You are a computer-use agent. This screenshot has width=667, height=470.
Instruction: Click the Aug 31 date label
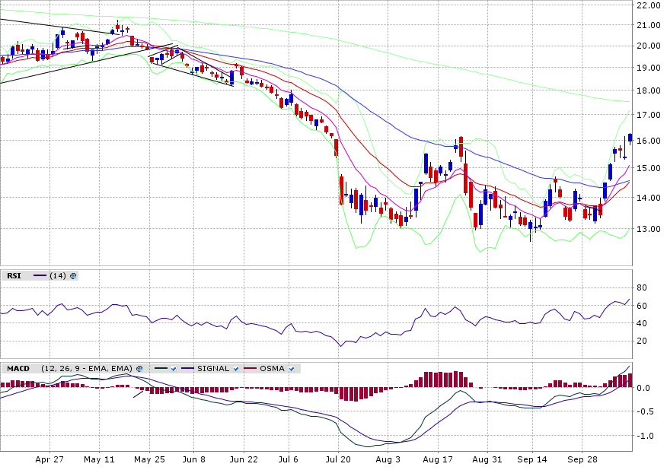pyautogui.click(x=487, y=460)
